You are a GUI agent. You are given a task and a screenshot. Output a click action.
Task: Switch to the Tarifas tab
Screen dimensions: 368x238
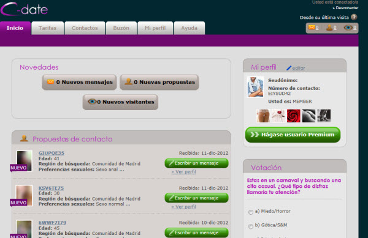point(48,28)
